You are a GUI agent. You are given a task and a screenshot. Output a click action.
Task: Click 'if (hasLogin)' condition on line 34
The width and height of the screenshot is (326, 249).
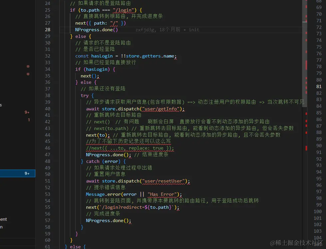pyautogui.click(x=93, y=69)
